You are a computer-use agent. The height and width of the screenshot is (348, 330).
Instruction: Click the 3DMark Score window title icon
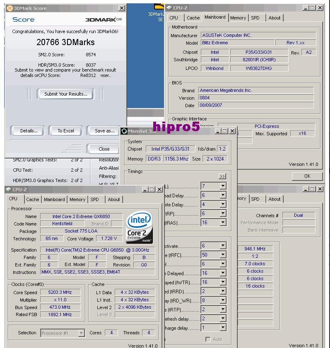click(x=10, y=8)
